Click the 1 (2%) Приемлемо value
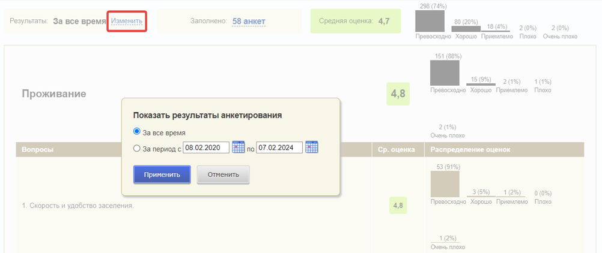The image size is (602, 253). coord(511,192)
